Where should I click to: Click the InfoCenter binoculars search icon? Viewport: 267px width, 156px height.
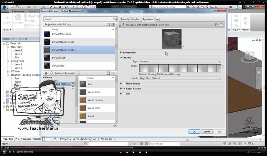pyautogui.click(x=189, y=7)
